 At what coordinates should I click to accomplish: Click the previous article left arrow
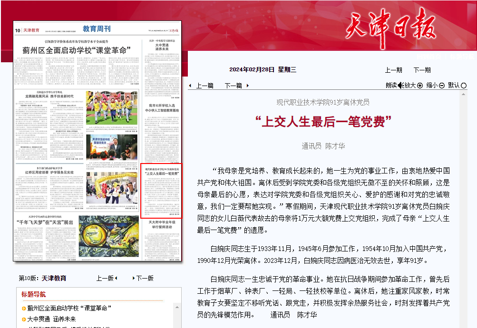pos(190,86)
